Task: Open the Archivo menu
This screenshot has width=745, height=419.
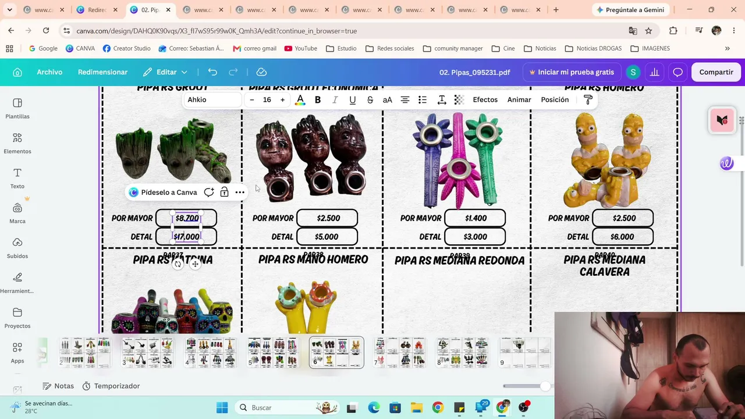Action: point(49,72)
